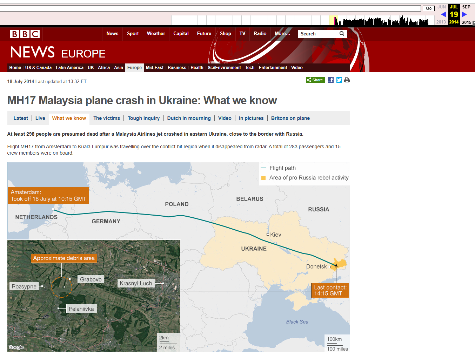
Task: Click the search magnifier icon
Action: [x=342, y=34]
